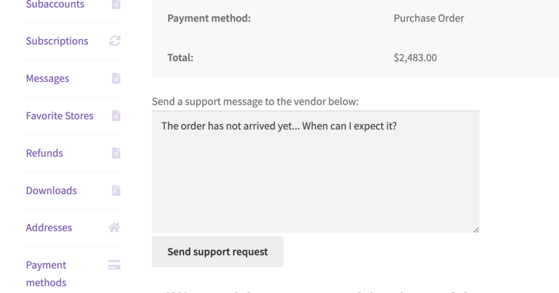Click the $2,483.00 total amount
Screen dimensions: 559x293
click(415, 58)
